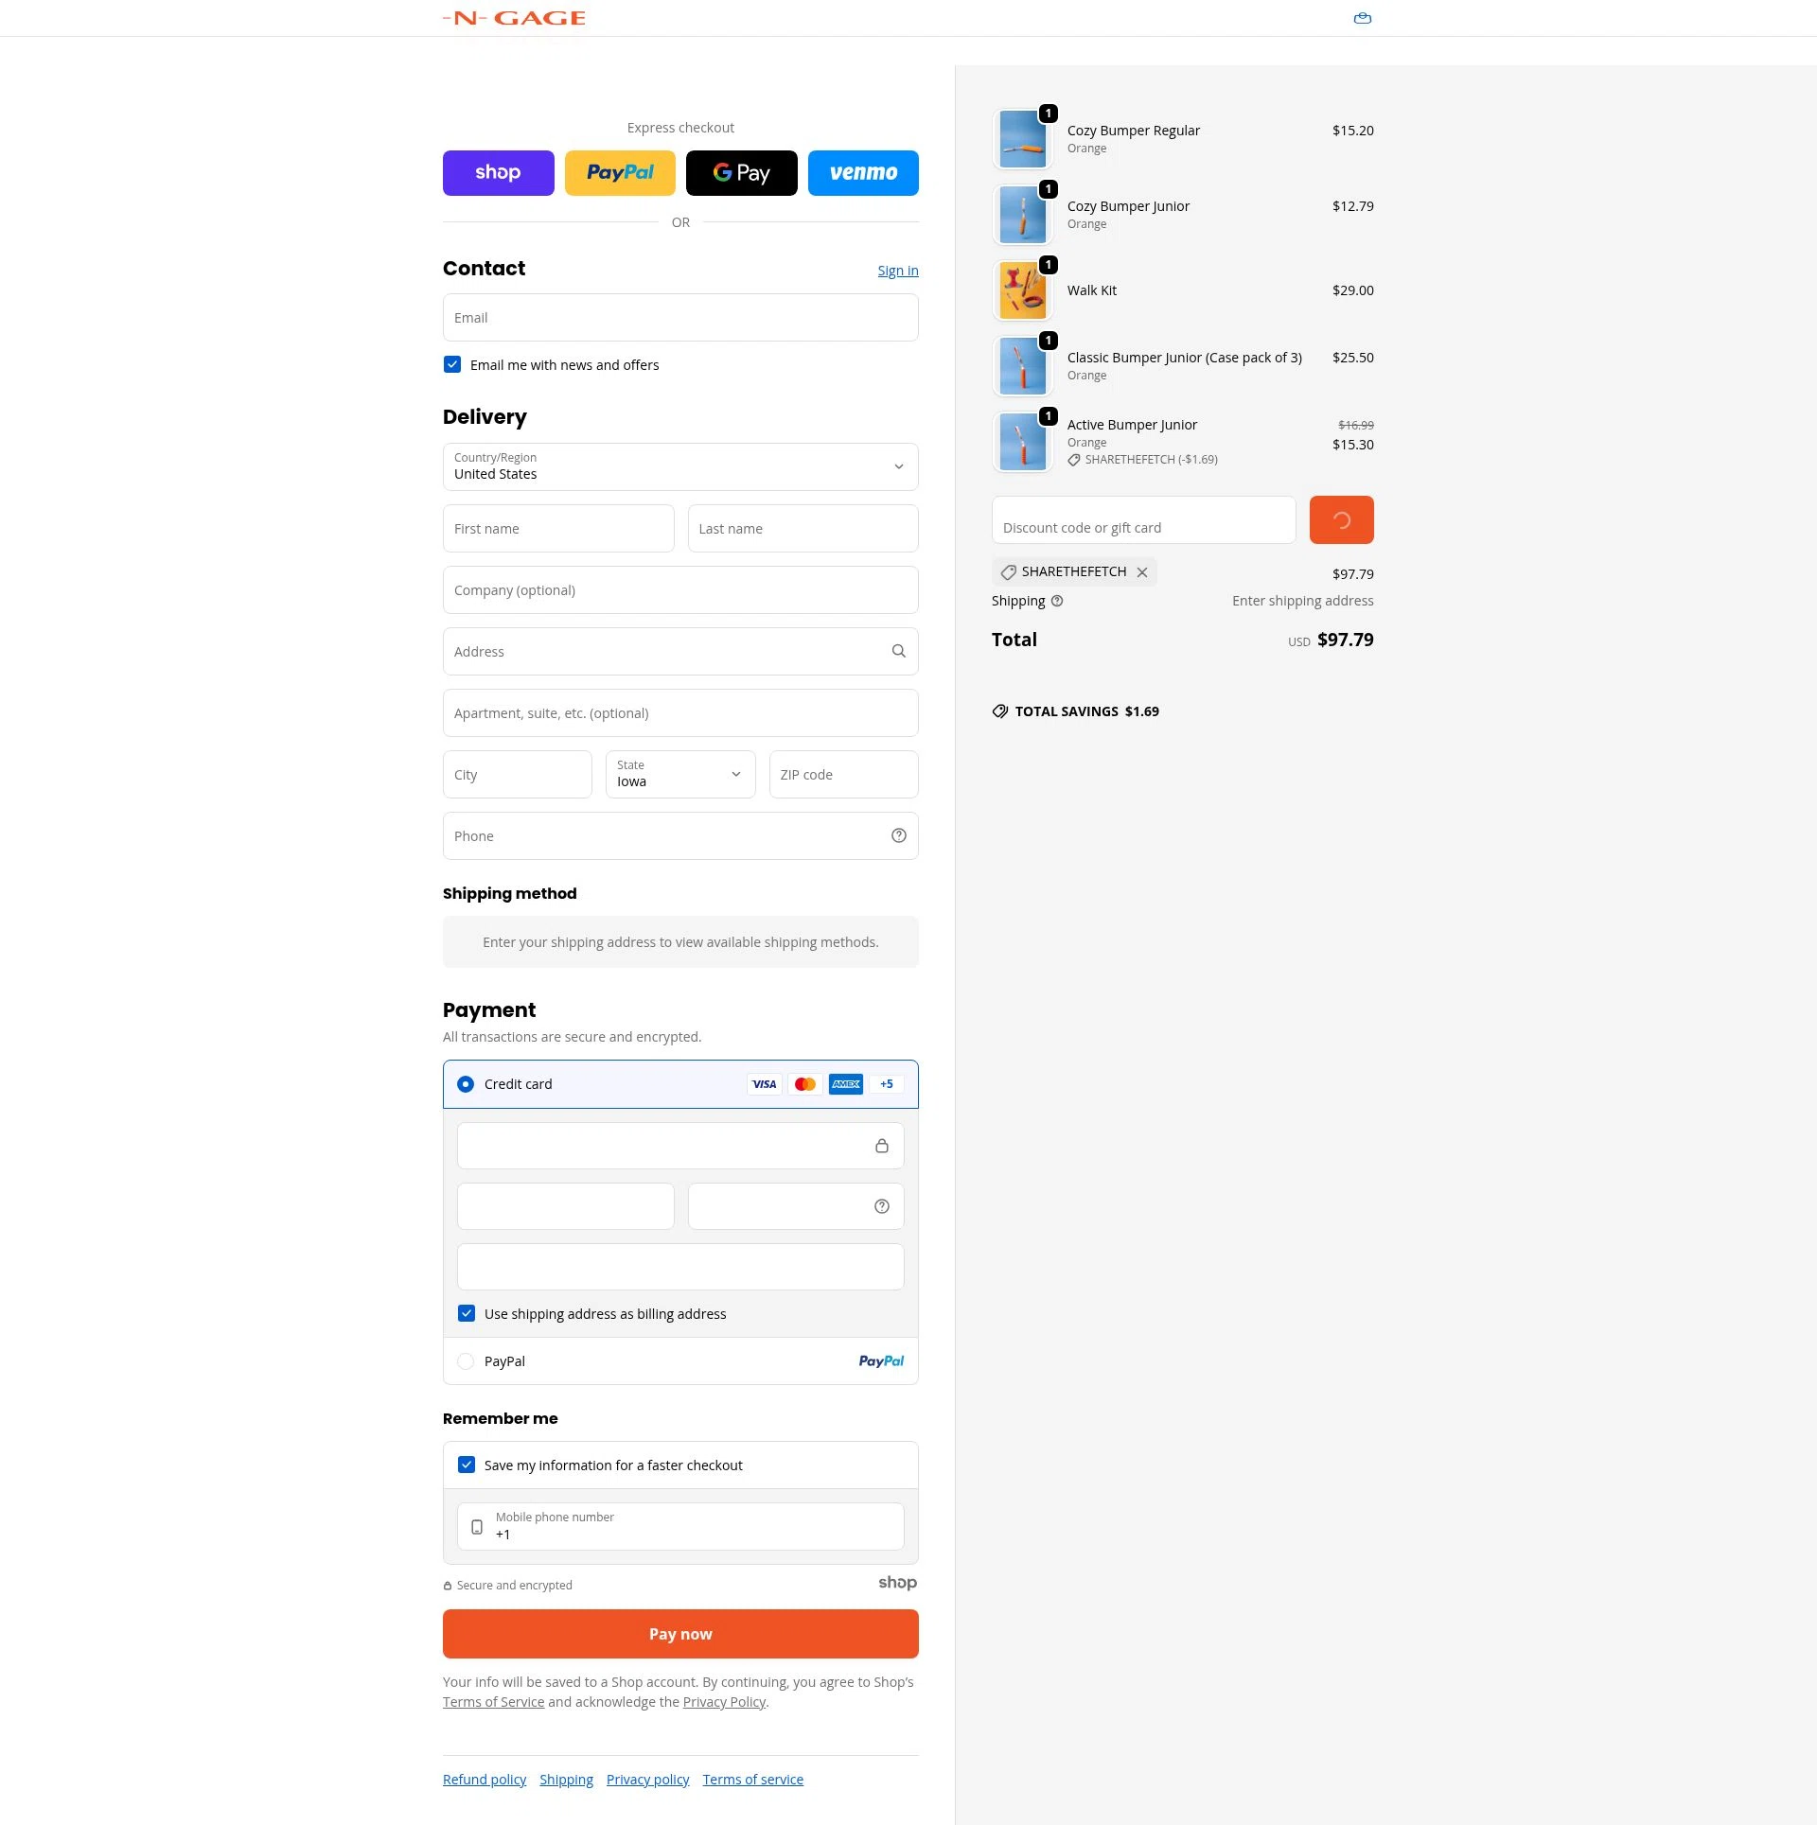Click the Pay now button

680,1634
